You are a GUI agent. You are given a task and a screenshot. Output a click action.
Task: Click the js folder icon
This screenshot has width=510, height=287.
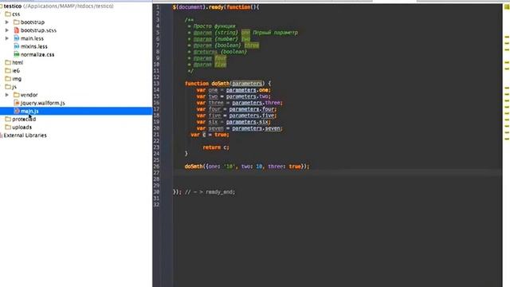click(8, 87)
